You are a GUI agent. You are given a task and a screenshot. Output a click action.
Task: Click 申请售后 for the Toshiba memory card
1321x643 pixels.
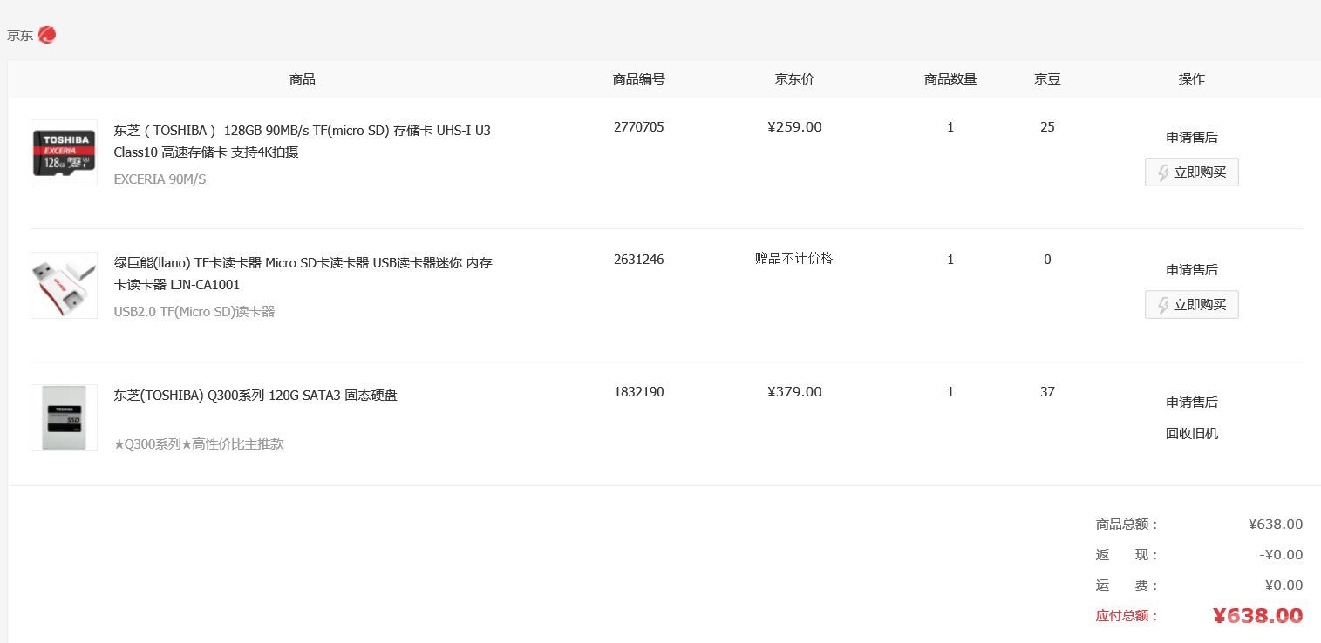click(x=1192, y=137)
